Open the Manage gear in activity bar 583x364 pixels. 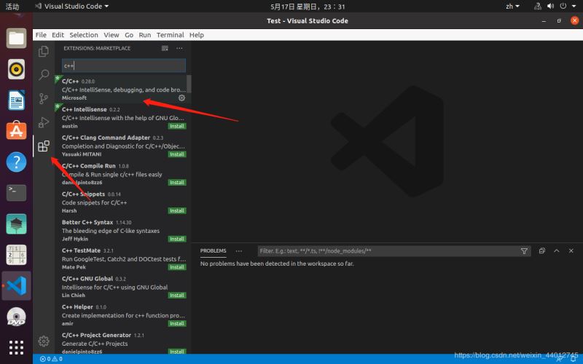point(44,341)
